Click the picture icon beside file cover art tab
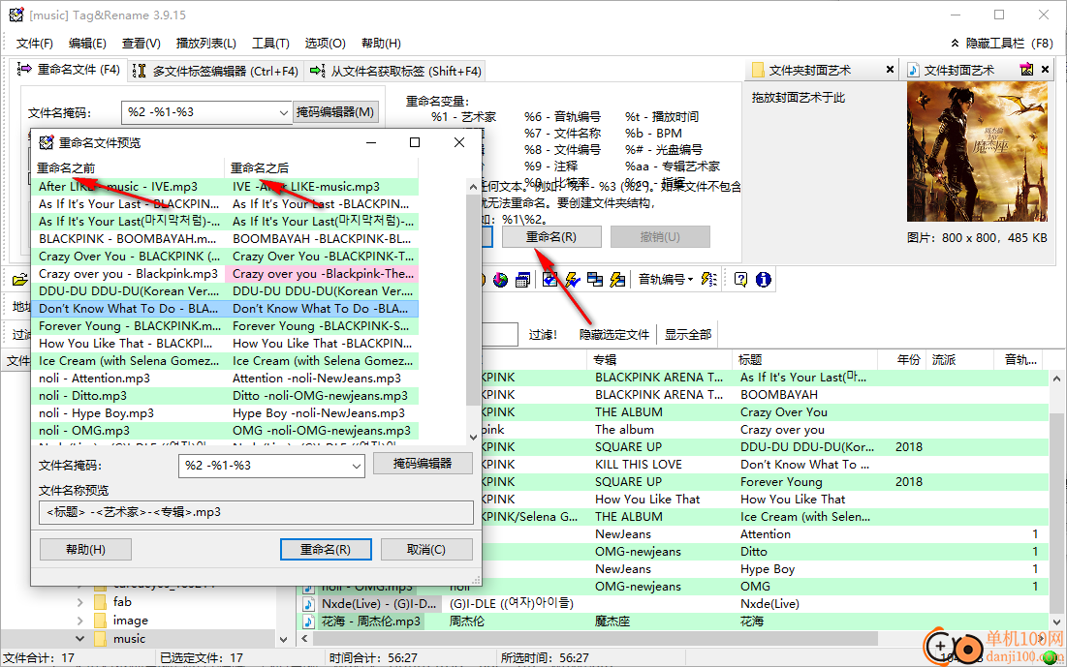The image size is (1067, 667). point(1027,70)
